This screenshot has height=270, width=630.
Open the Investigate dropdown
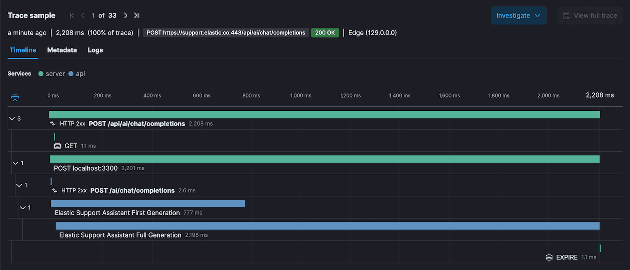(519, 15)
